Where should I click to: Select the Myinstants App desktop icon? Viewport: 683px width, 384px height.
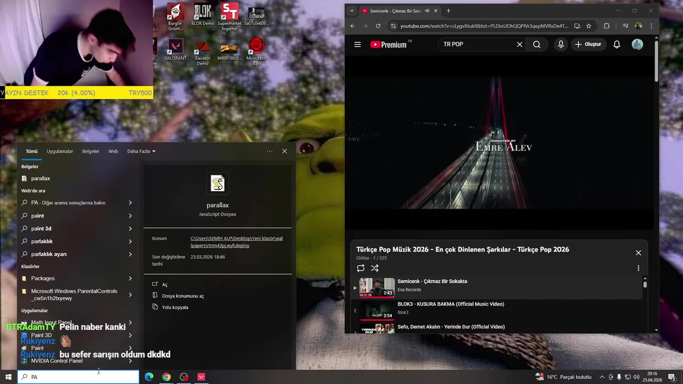point(257,52)
